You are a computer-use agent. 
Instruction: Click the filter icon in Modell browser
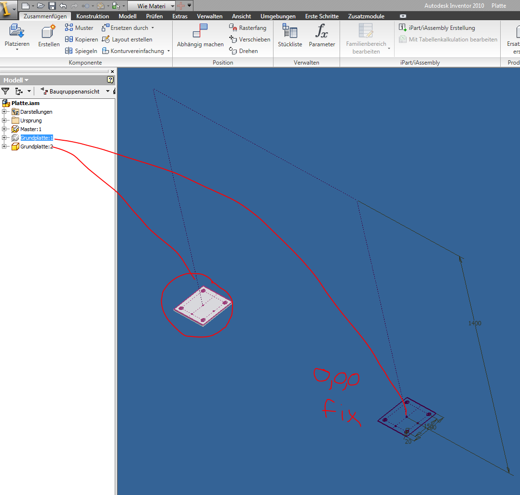pos(5,91)
